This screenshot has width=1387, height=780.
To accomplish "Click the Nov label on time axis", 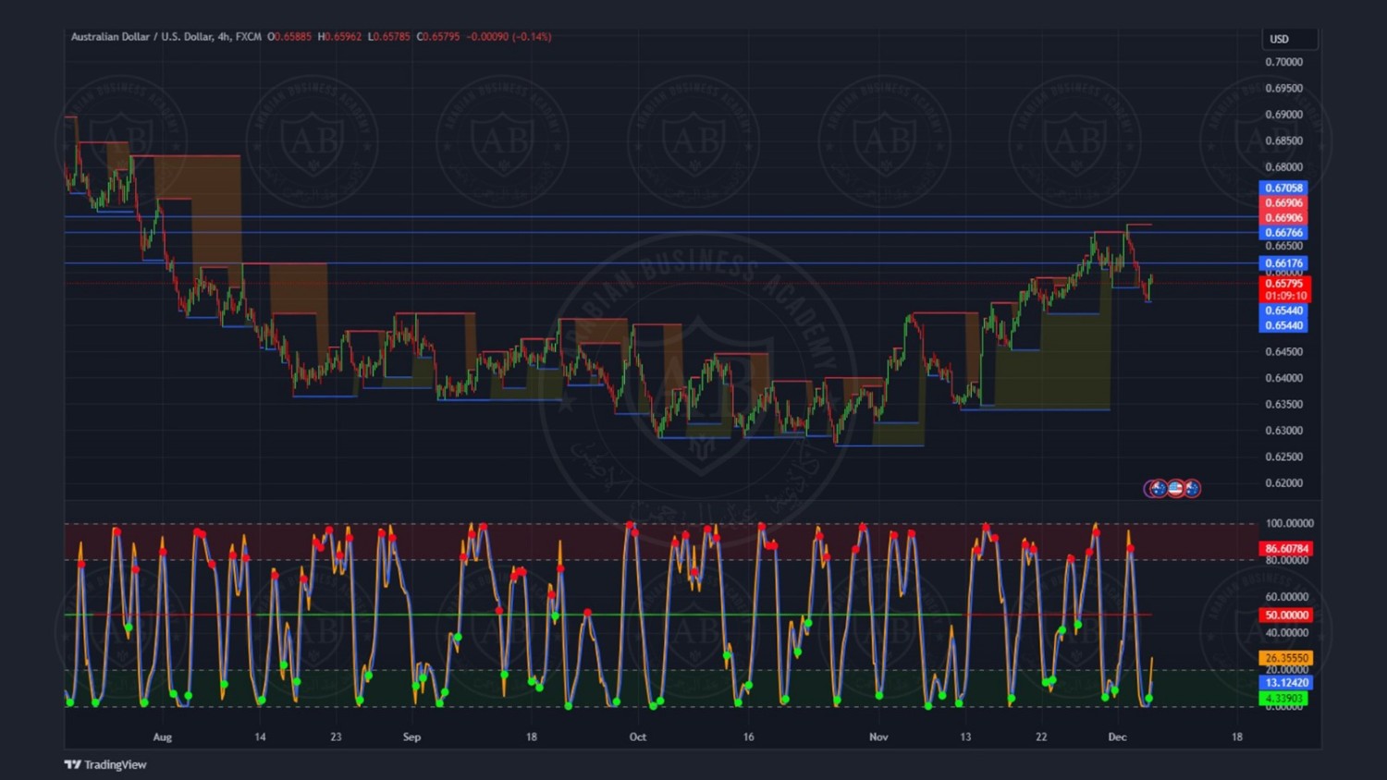I will (x=878, y=737).
